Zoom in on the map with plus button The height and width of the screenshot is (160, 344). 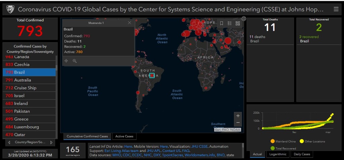(238, 116)
